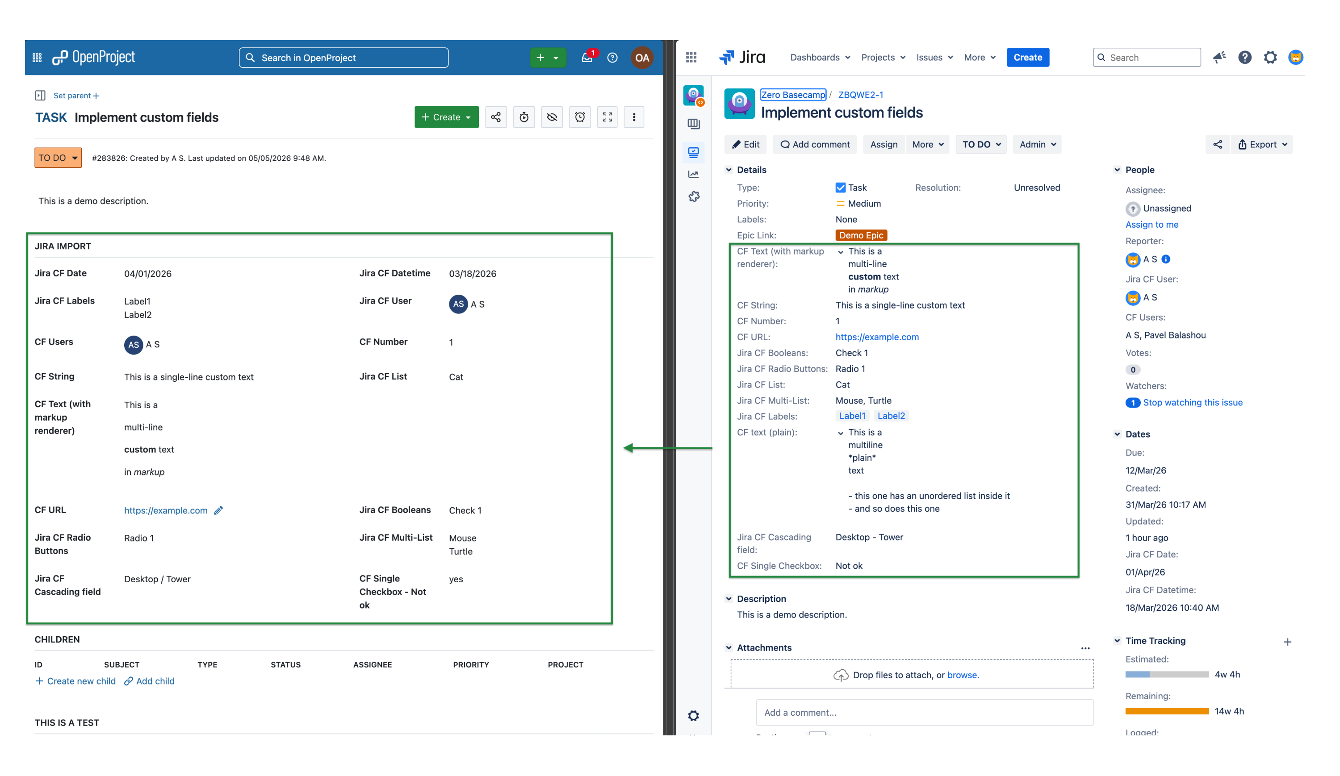Collapse the CF Text markup renderer value
The width and height of the screenshot is (1340, 776).
coord(841,252)
